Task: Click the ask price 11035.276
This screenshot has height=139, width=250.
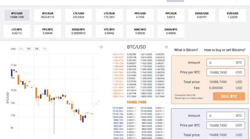Action: pyautogui.click(x=118, y=84)
